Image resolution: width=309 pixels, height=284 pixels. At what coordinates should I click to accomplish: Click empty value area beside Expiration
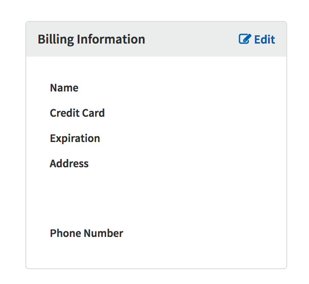pyautogui.click(x=183, y=139)
